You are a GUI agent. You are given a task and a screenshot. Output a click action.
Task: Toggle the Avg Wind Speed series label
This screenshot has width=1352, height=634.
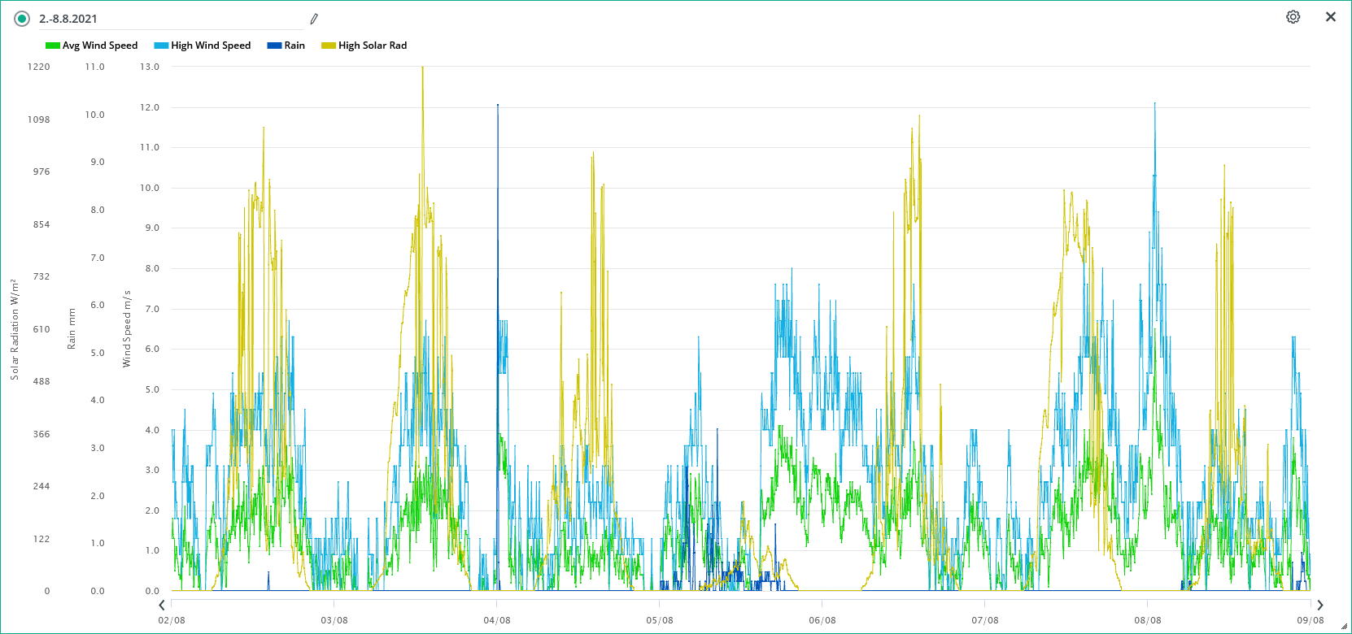[x=100, y=46]
